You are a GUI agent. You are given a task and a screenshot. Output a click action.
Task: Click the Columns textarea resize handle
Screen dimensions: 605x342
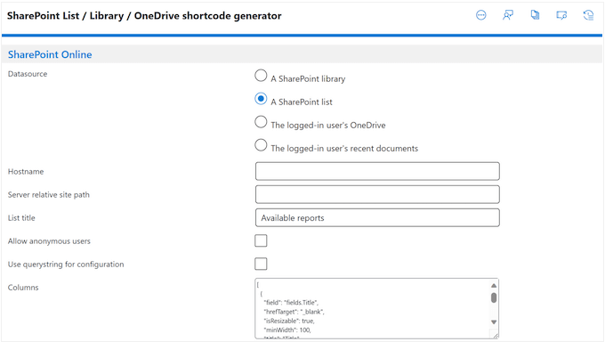coord(495,335)
